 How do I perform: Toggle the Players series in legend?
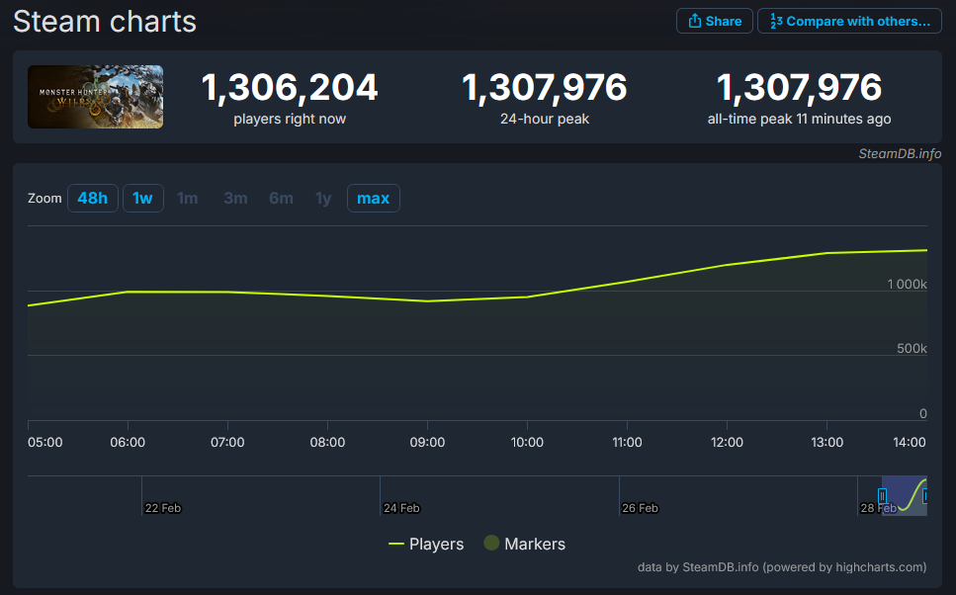point(426,544)
